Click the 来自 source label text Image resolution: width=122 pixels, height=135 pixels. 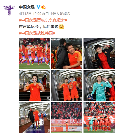click(45, 14)
